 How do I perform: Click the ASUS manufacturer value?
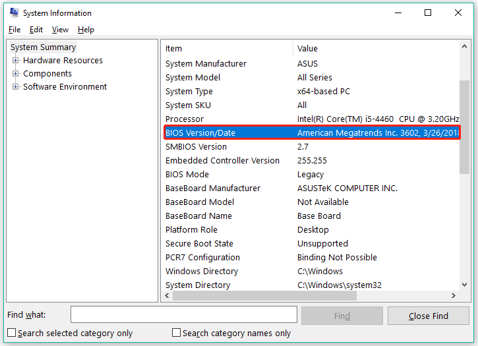(x=307, y=64)
